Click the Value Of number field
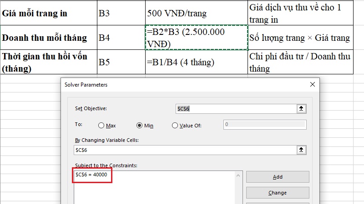364x204 pixels. click(x=265, y=124)
